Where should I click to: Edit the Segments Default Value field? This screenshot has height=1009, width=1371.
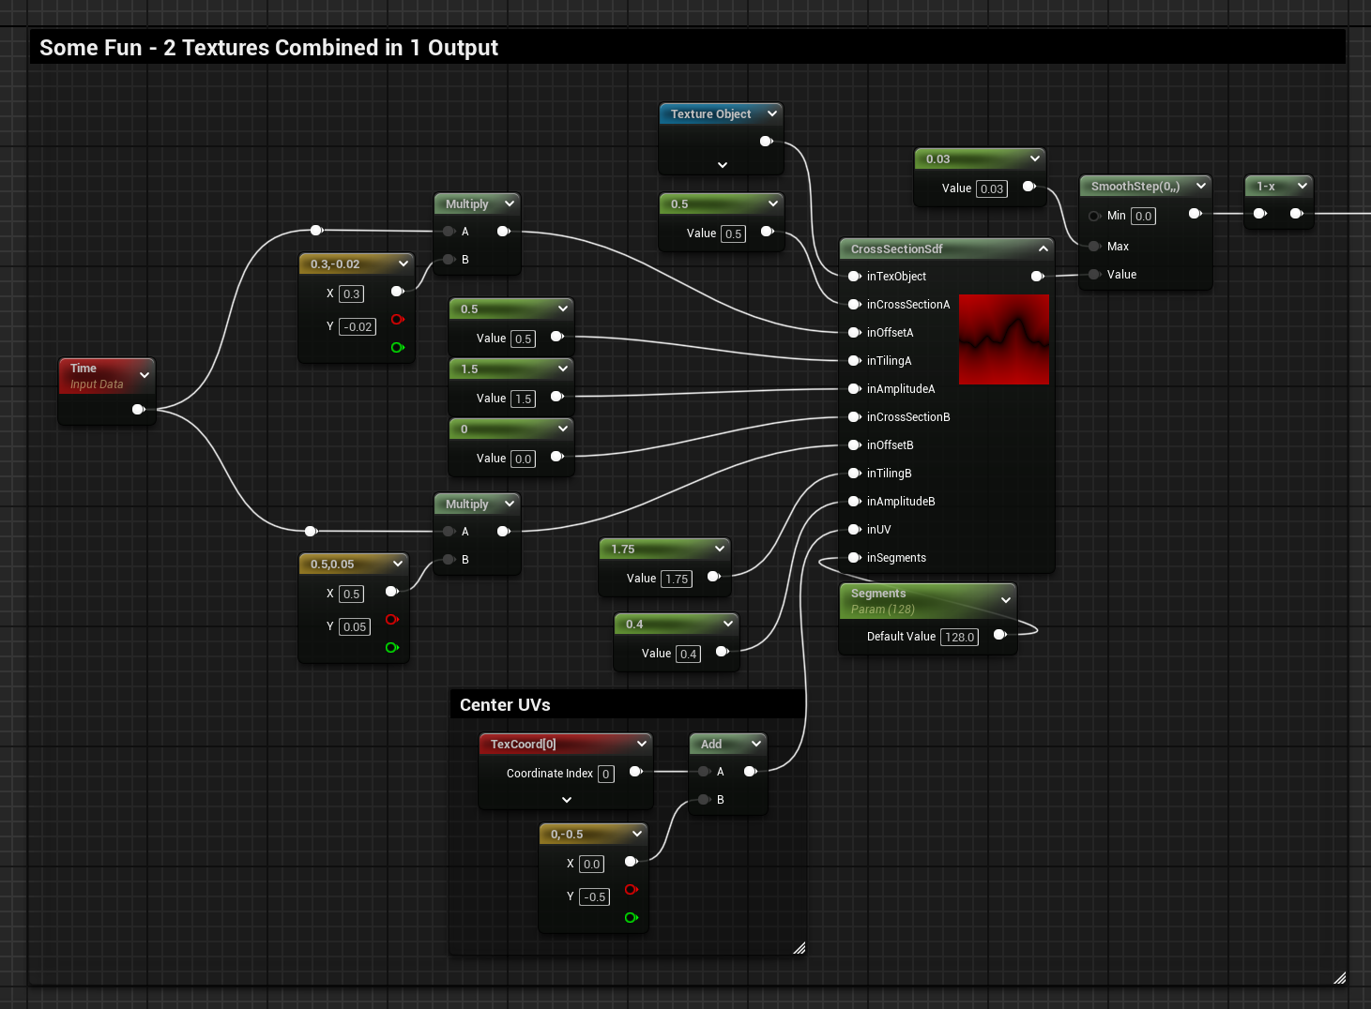(x=960, y=638)
